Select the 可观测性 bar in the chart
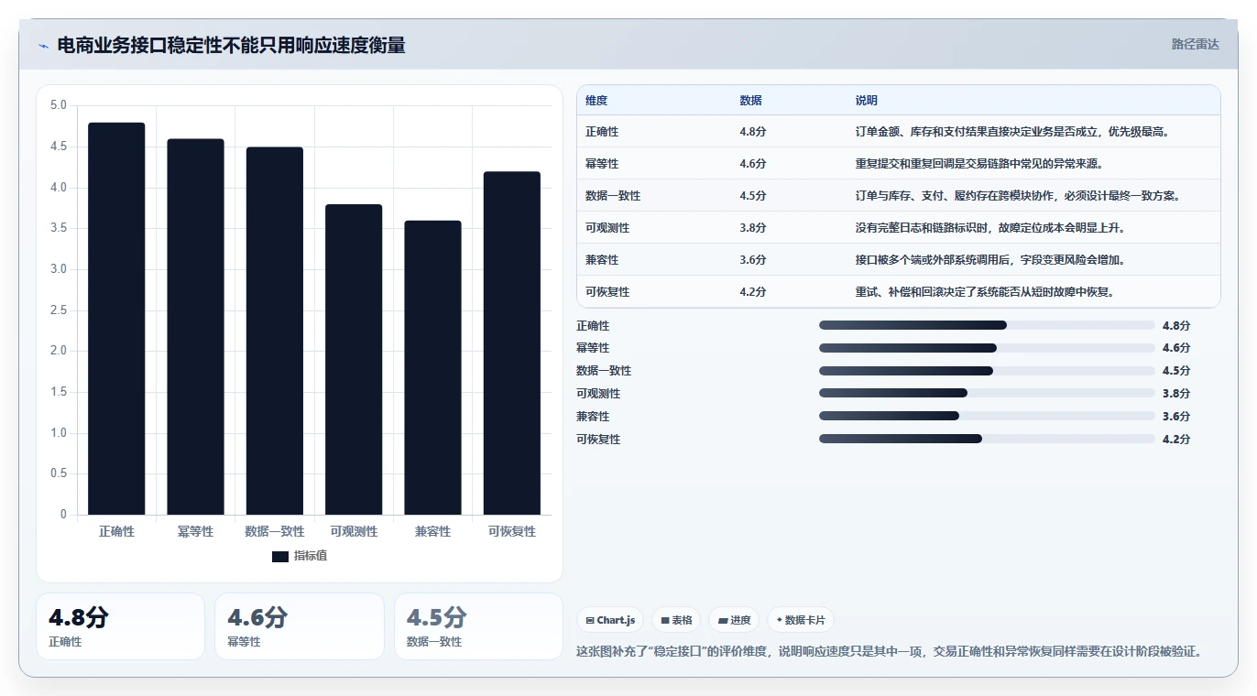This screenshot has width=1257, height=696. (354, 359)
